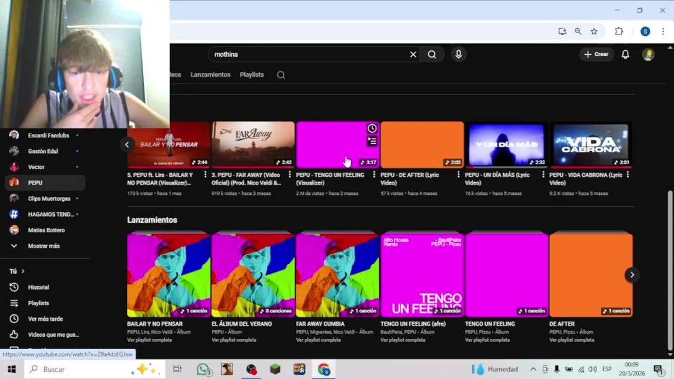Select PEPU in subscriptions list
Image resolution: width=674 pixels, height=379 pixels.
(x=45, y=183)
